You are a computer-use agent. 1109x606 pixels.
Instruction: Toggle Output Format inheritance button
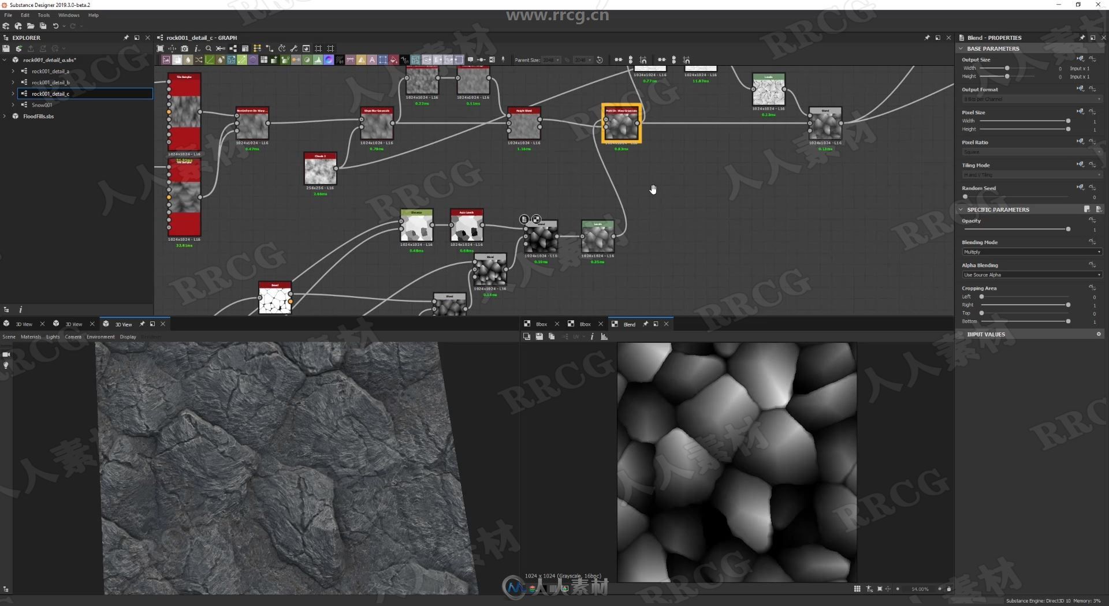[1080, 89]
